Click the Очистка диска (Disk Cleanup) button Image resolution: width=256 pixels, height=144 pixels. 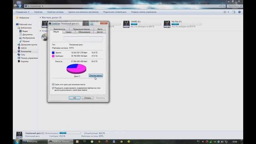coord(96,76)
